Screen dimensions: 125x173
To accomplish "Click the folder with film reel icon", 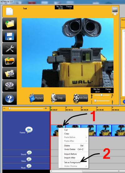I will coord(10,74).
